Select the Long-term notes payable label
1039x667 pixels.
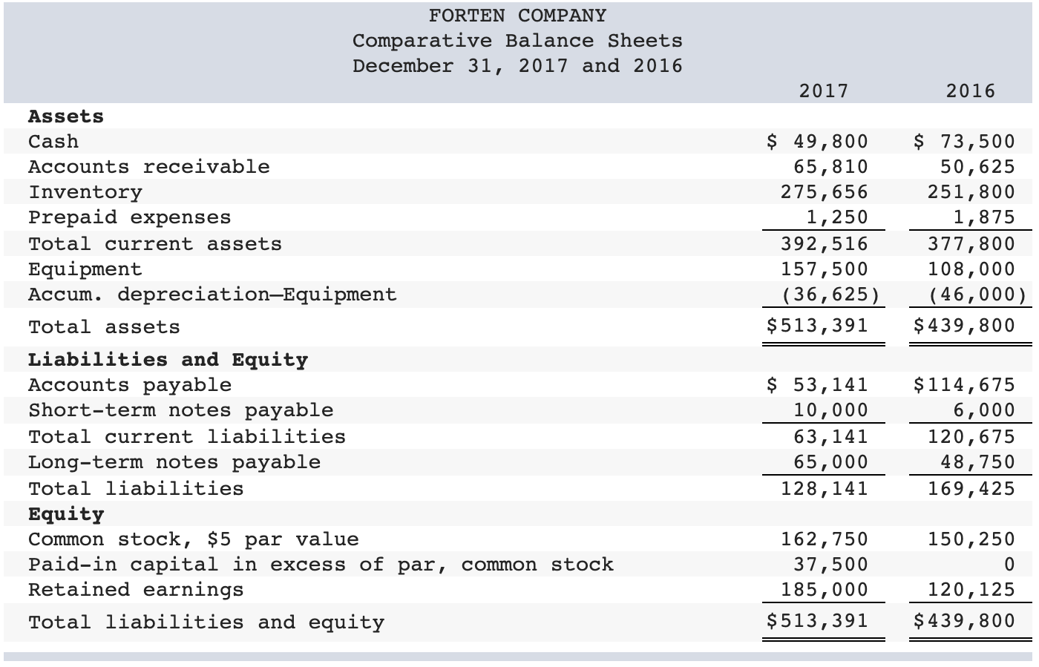click(174, 462)
